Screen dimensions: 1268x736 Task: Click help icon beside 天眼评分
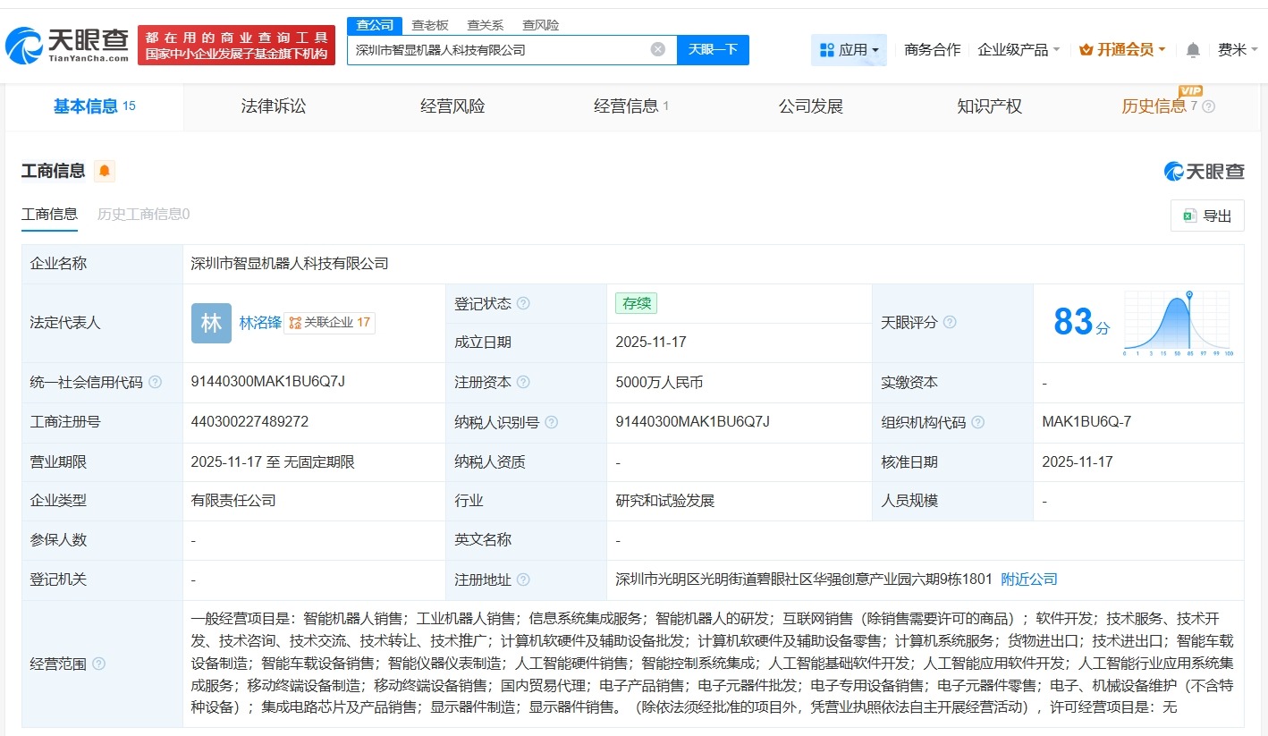(x=950, y=323)
